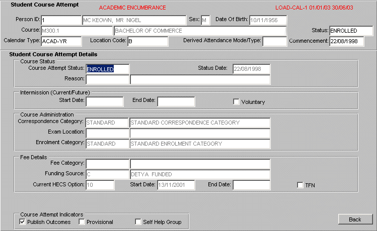Click the Course Attempt Status field

pyautogui.click(x=107, y=69)
